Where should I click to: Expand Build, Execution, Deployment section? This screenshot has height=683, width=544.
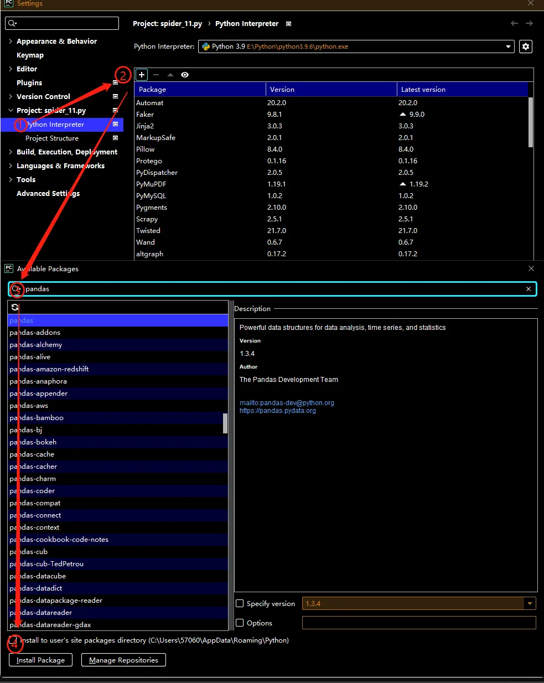coord(11,152)
